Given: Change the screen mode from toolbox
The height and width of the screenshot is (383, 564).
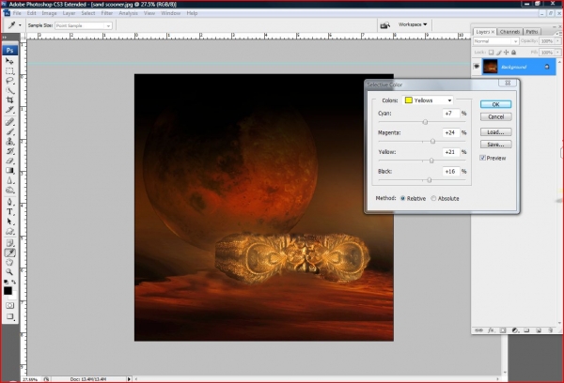Looking at the screenshot, I should (x=9, y=317).
